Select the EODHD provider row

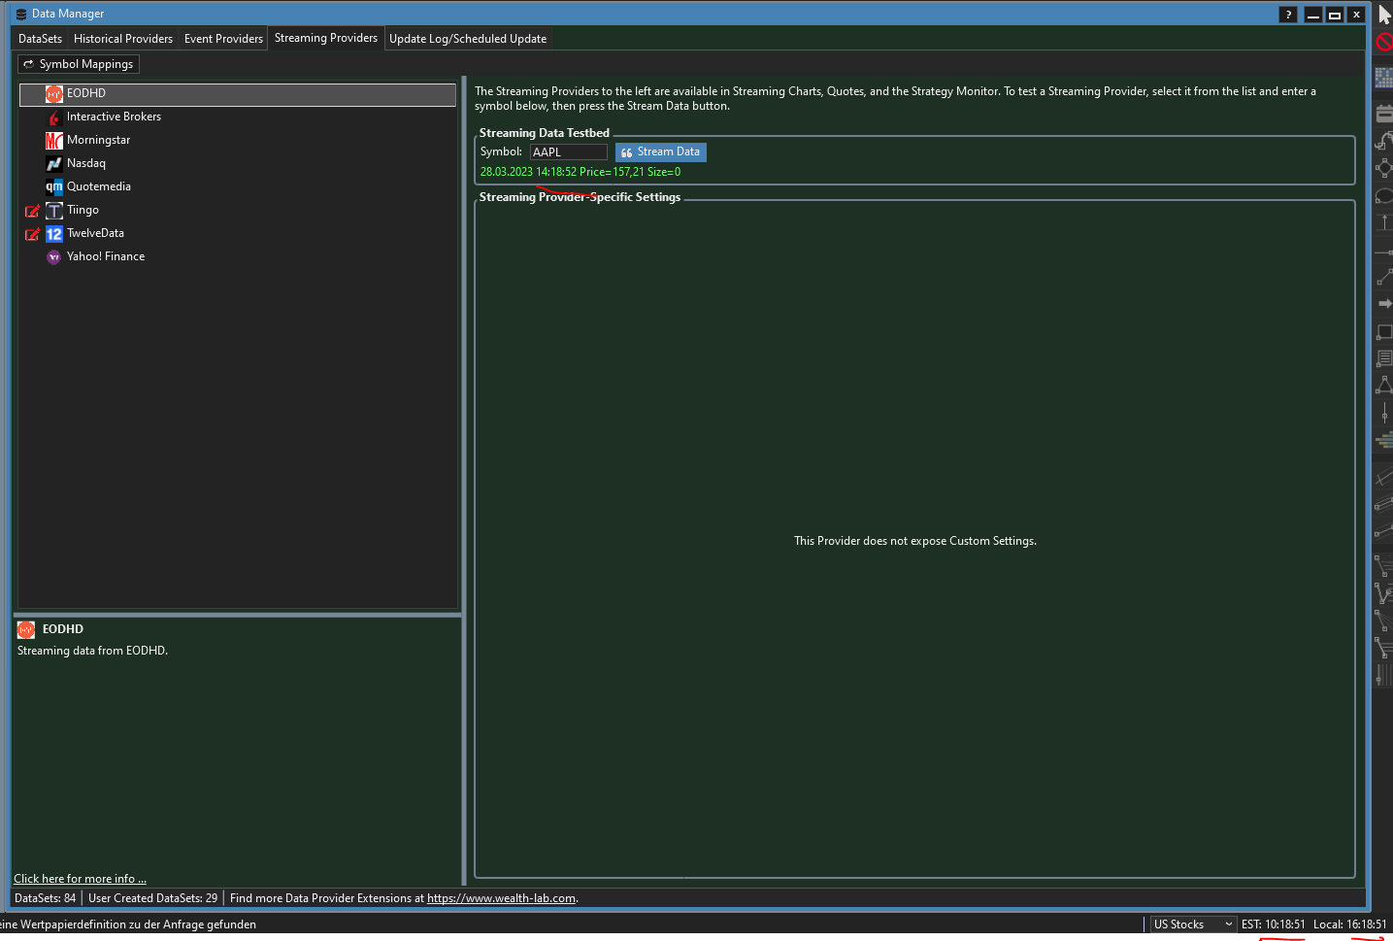pyautogui.click(x=238, y=94)
